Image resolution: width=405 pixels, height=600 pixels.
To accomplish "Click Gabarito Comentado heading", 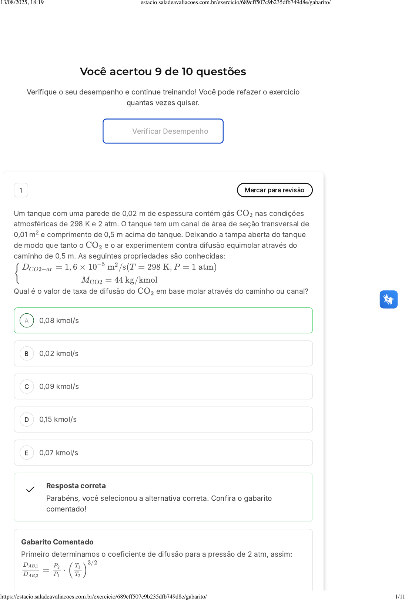I will pyautogui.click(x=57, y=542).
